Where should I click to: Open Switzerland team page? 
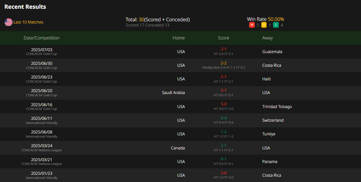click(273, 120)
